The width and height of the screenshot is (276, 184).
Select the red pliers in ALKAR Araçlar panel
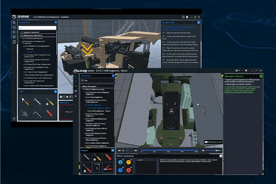pyautogui.click(x=108, y=168)
